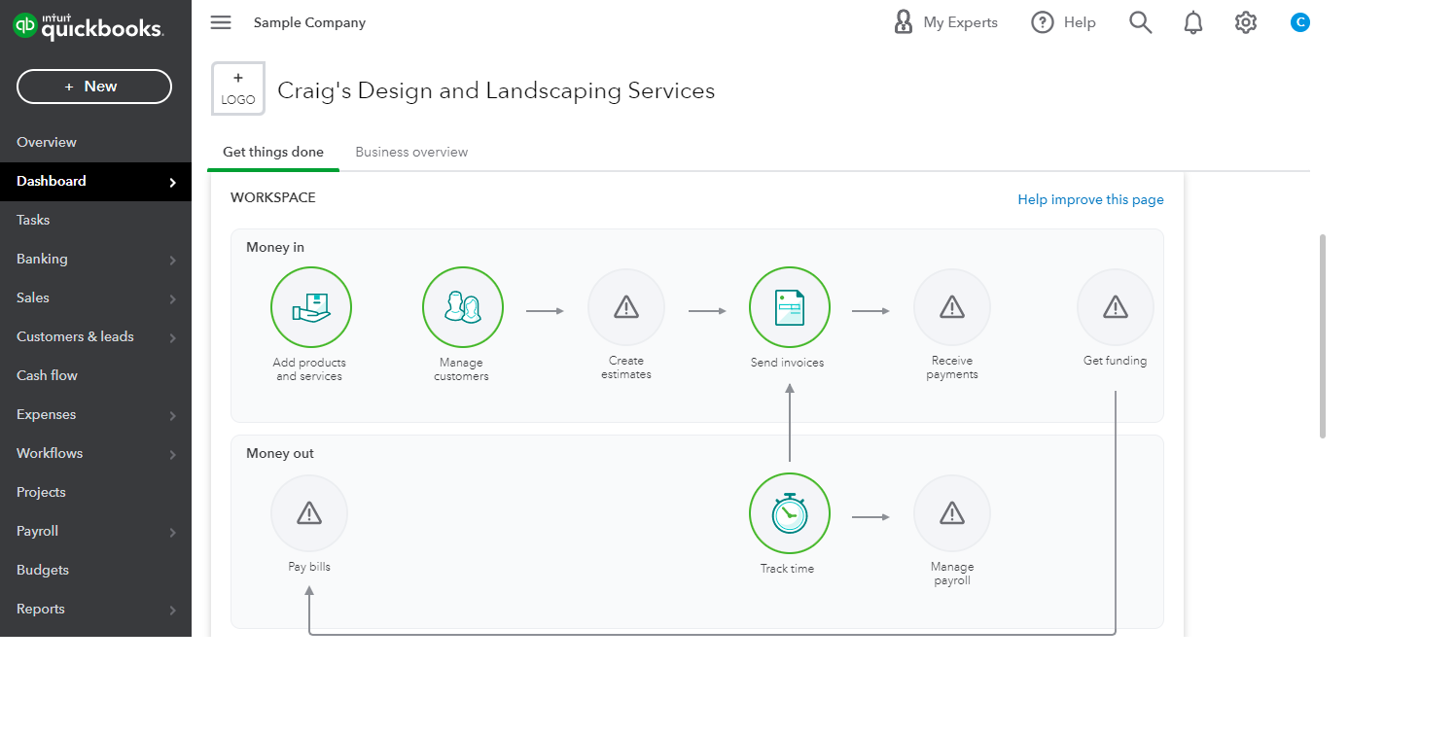Screen dimensions: 1456x734
Task: Open the Create estimates workflow icon
Action: 626,308
